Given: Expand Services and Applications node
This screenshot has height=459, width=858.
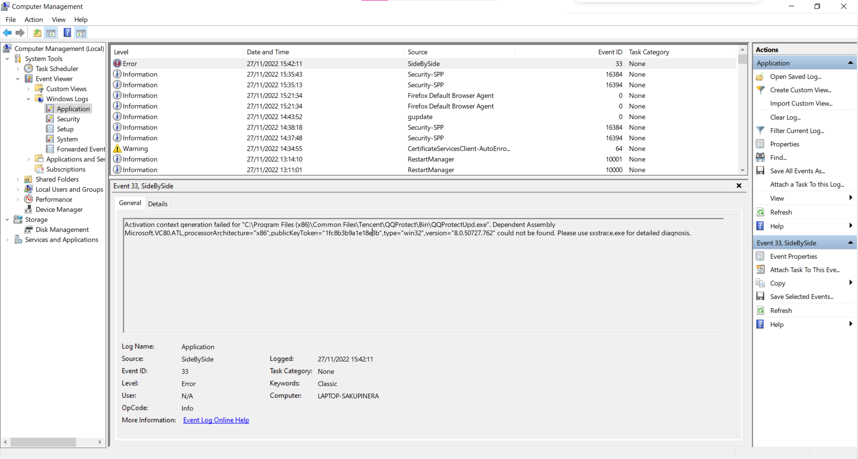Looking at the screenshot, I should (7, 240).
